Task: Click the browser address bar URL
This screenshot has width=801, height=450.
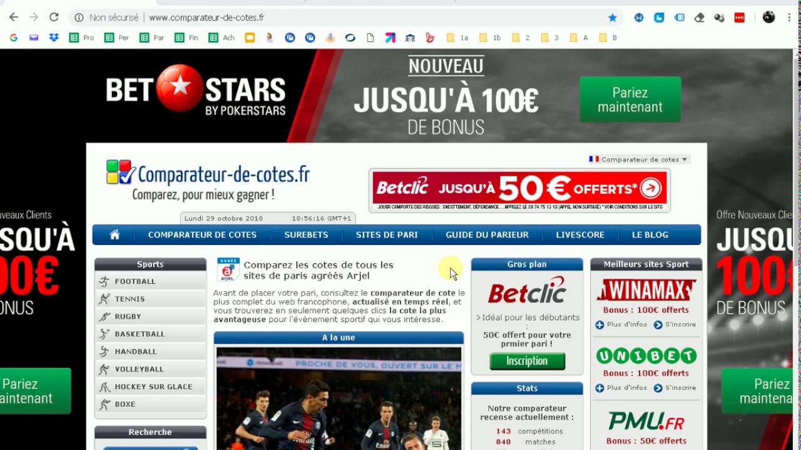Action: 207,17
